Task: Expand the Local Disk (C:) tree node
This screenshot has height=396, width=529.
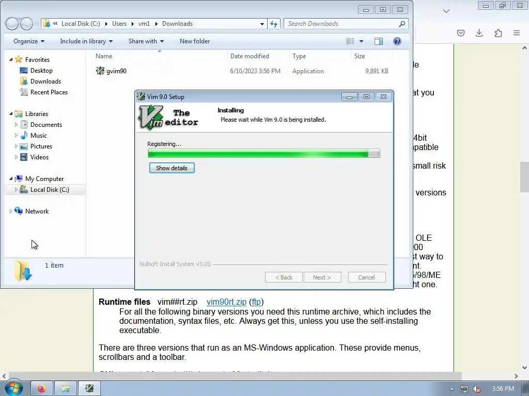Action: (16, 190)
